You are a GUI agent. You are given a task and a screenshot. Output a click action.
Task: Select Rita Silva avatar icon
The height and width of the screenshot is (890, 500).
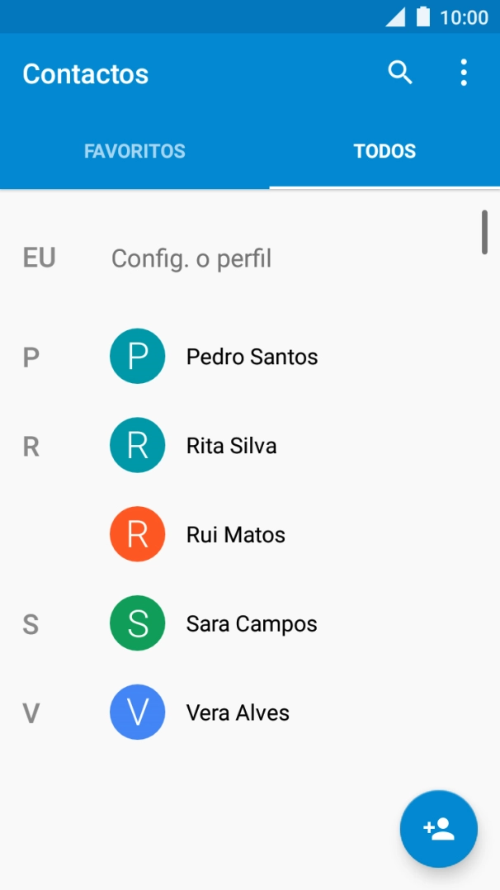[x=137, y=445]
